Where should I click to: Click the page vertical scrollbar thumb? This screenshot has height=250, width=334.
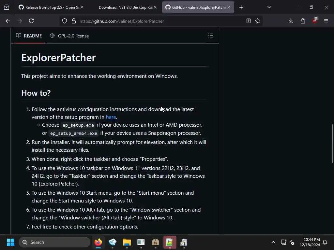332,144
